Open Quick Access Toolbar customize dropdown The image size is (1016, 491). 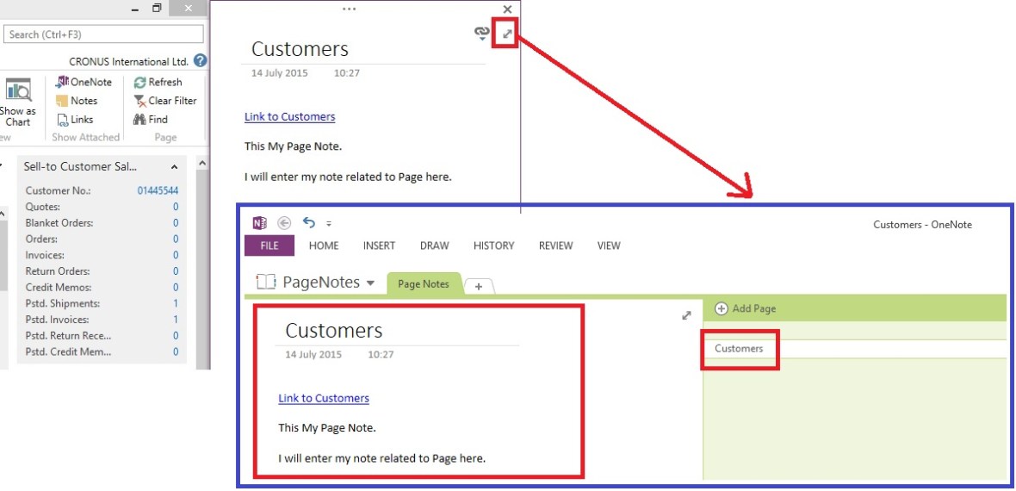point(329,224)
